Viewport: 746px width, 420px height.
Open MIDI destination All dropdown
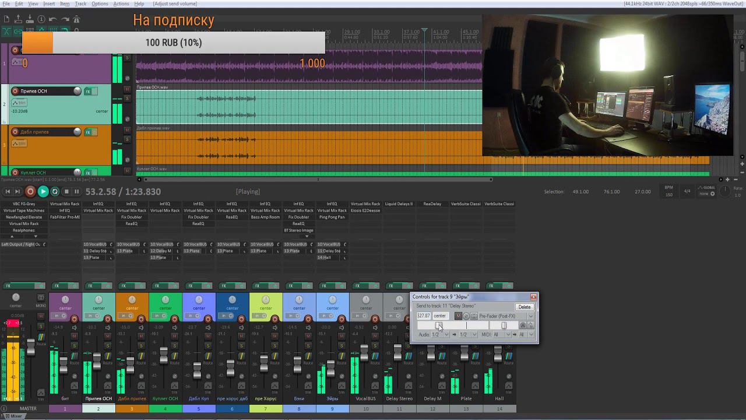point(526,335)
